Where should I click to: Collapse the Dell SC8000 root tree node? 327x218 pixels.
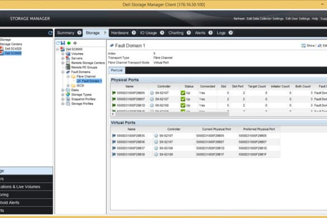click(x=58, y=49)
